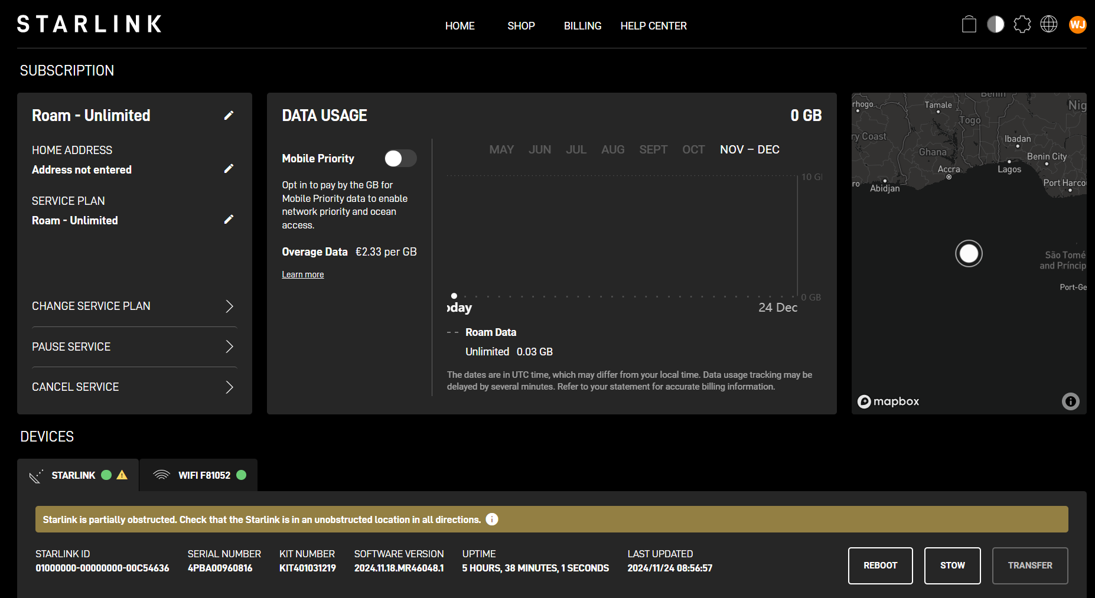Click the Starlink location marker on map
This screenshot has width=1095, height=598.
[969, 254]
